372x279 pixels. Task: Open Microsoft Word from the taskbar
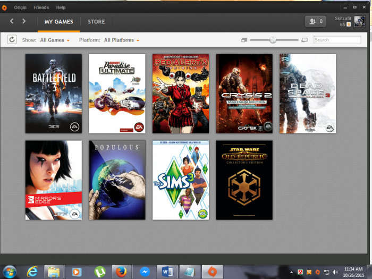click(167, 272)
